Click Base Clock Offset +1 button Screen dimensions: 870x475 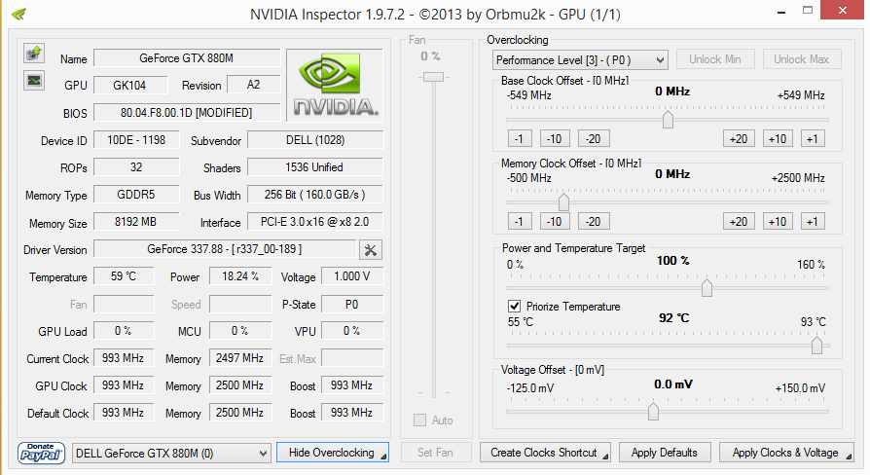(813, 139)
